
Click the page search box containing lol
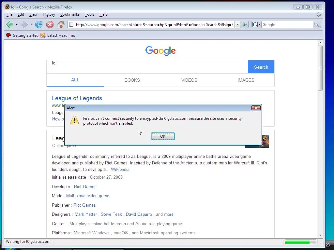[x=147, y=67]
